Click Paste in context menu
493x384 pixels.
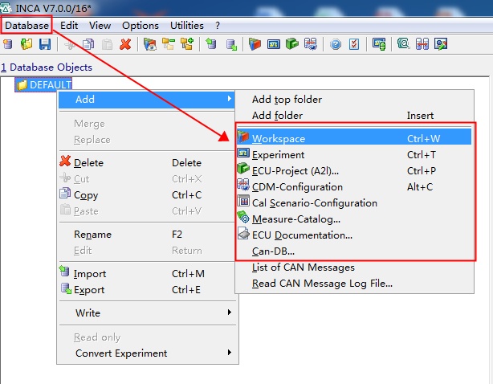click(147, 211)
